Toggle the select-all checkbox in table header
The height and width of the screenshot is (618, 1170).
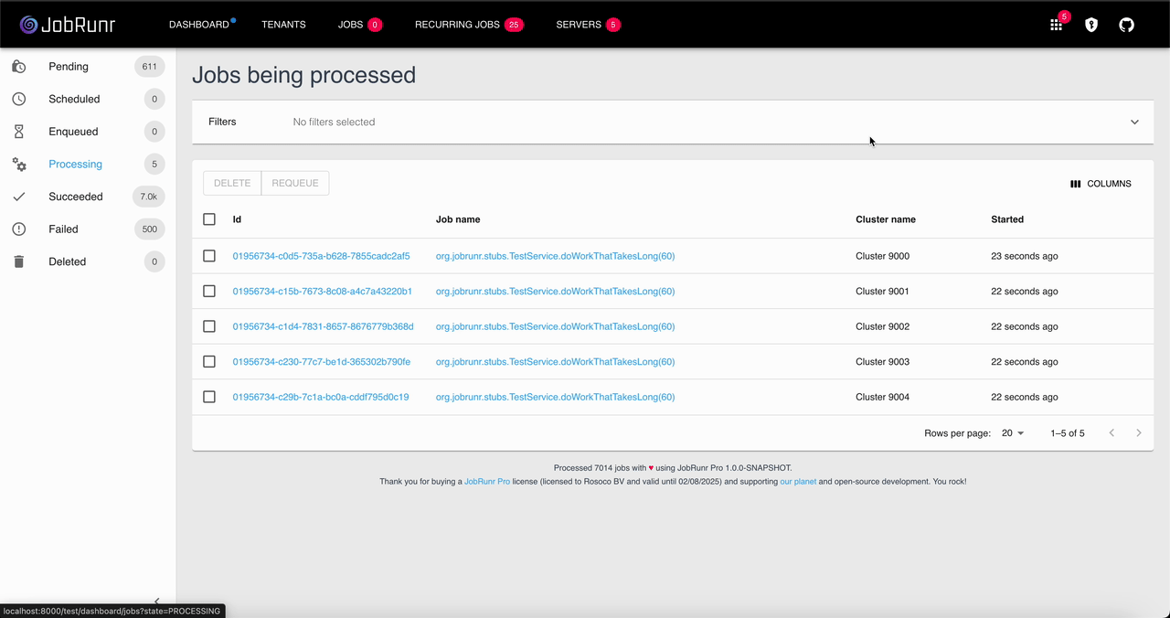tap(209, 219)
